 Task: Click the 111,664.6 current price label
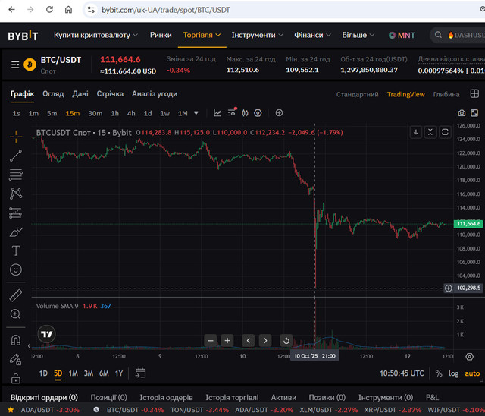[468, 224]
